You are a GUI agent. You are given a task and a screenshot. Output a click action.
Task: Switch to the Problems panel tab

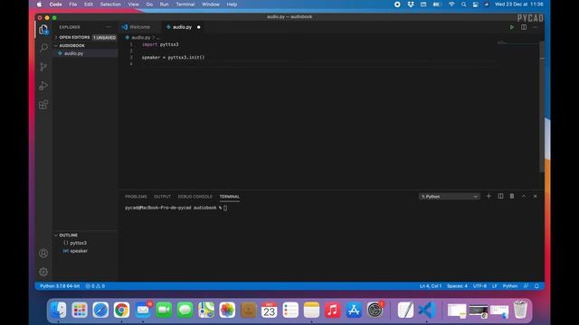[x=136, y=197]
